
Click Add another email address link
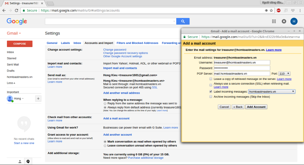click(x=121, y=93)
